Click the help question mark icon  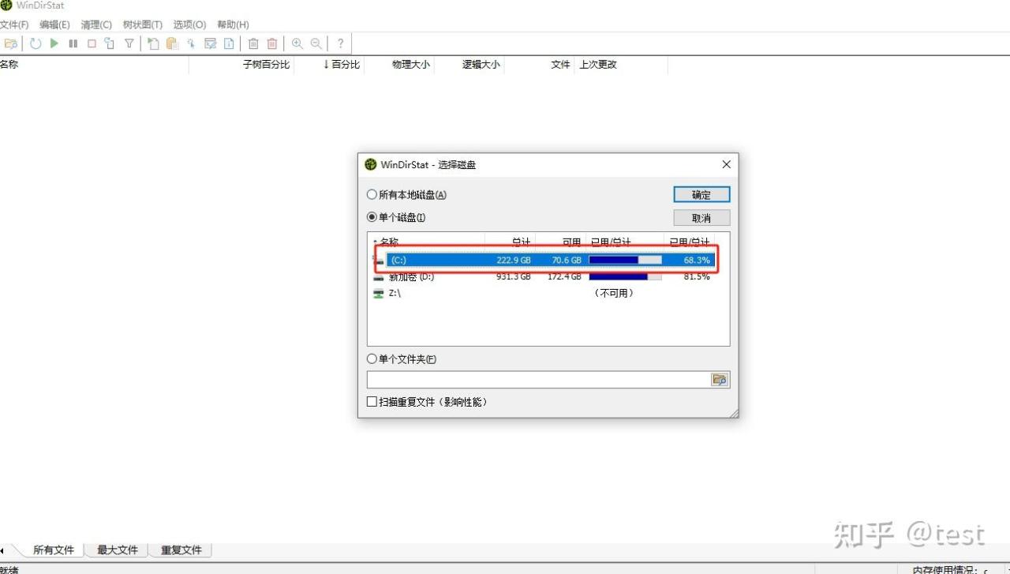tap(340, 43)
